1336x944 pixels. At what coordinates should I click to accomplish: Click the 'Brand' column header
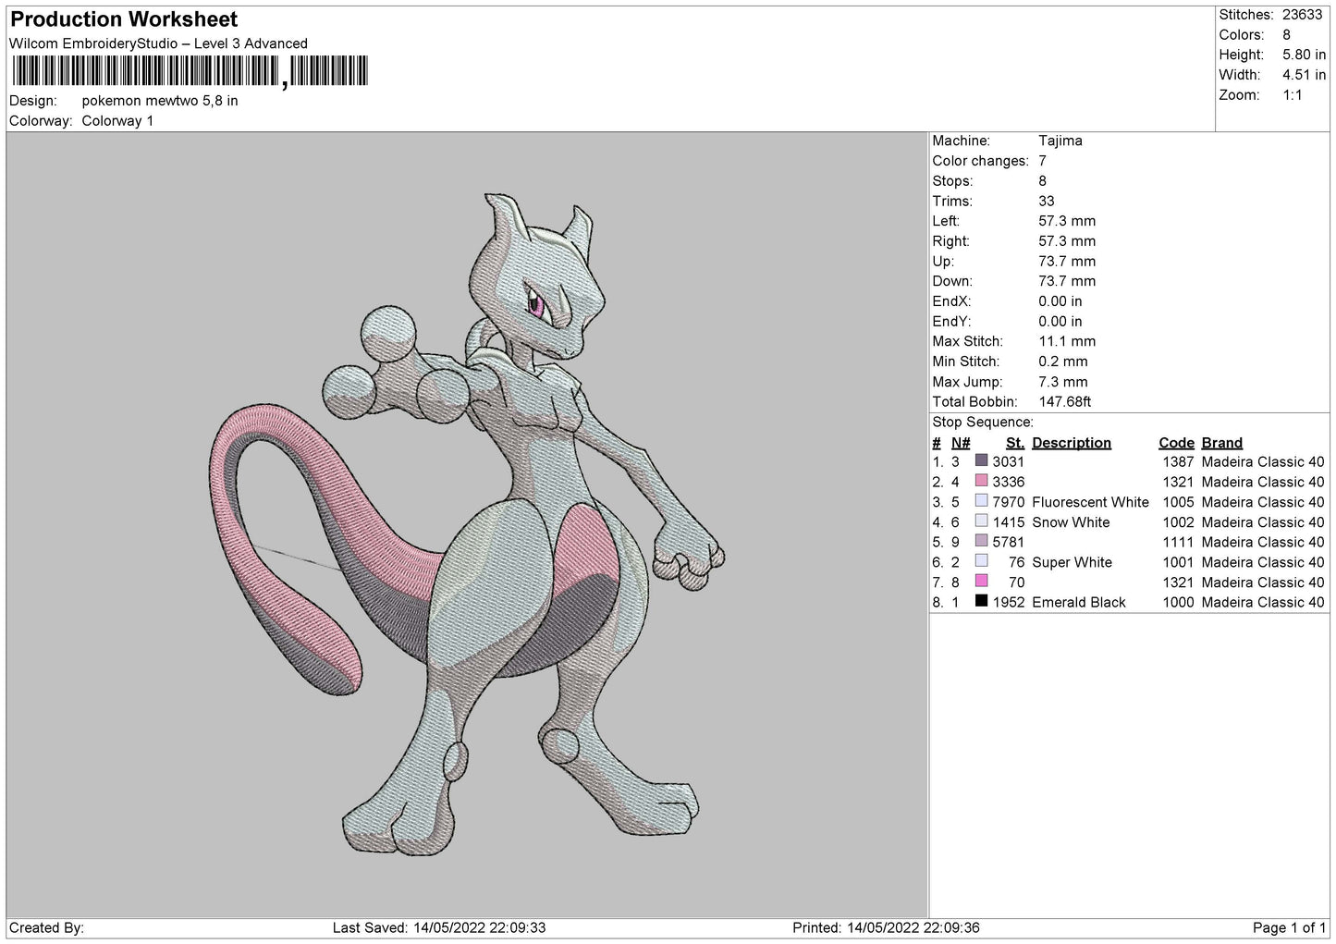point(1222,443)
